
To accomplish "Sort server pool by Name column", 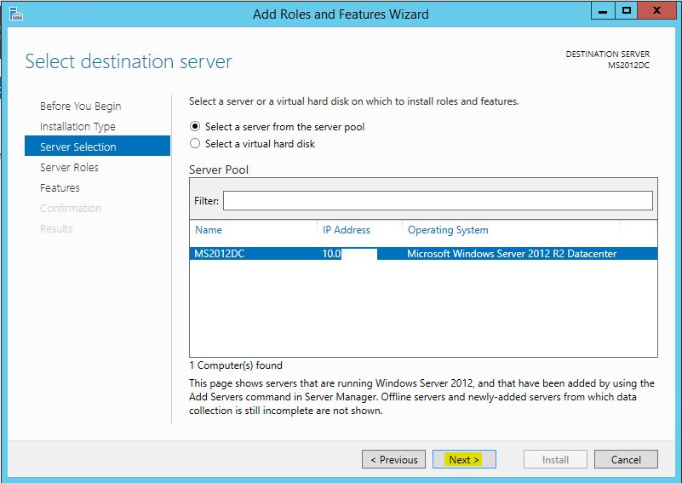I will (209, 230).
